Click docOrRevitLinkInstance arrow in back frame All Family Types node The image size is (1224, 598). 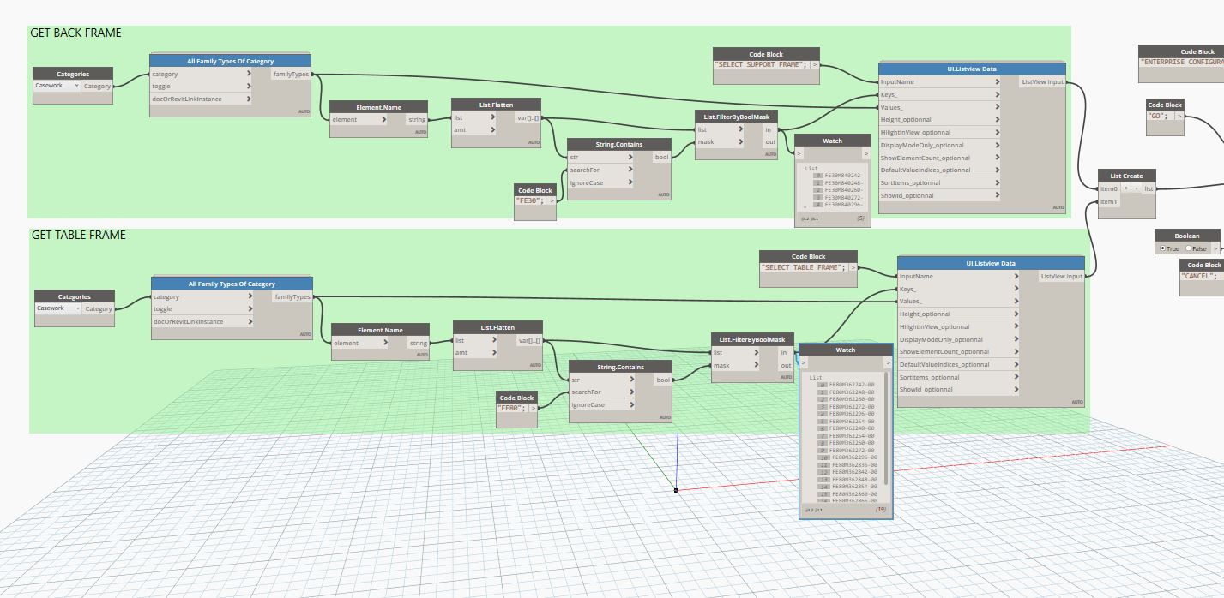pyautogui.click(x=250, y=99)
